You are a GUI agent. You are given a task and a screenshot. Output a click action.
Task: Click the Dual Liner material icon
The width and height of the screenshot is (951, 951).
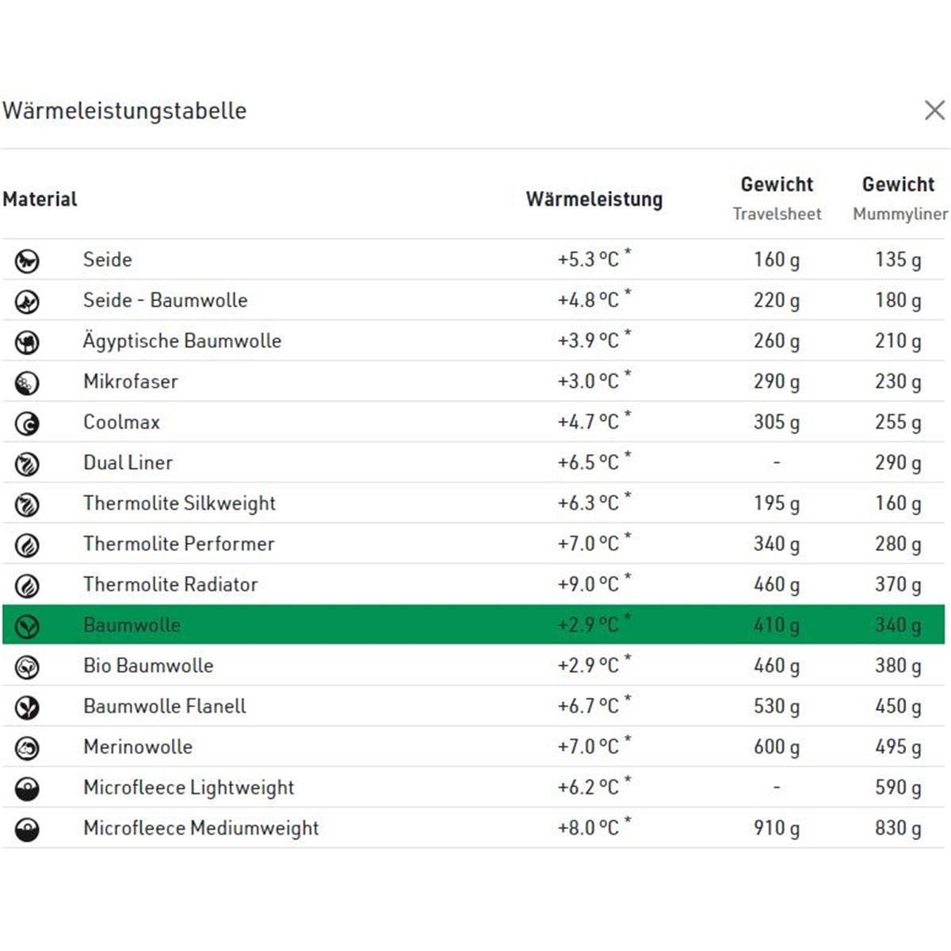point(28,464)
